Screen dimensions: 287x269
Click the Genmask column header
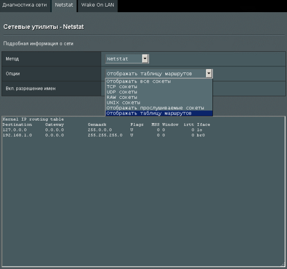pos(97,125)
